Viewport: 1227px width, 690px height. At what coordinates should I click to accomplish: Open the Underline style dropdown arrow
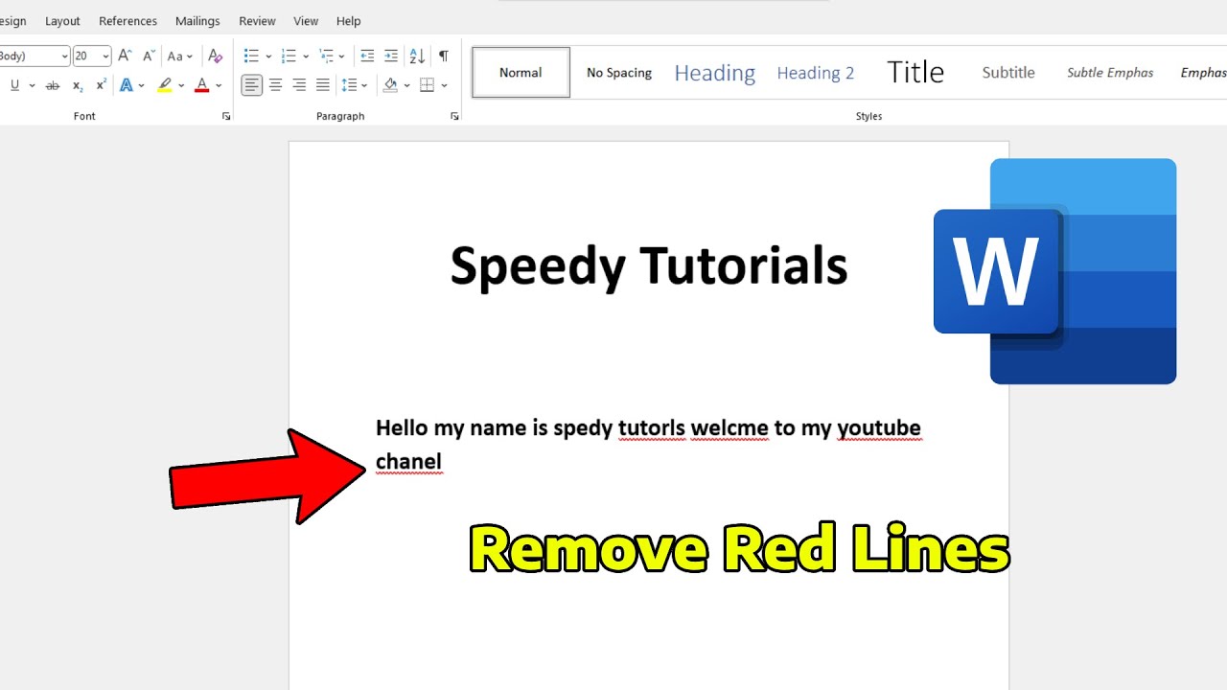coord(32,85)
